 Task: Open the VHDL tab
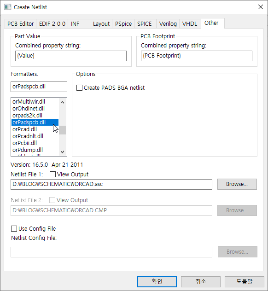point(190,24)
